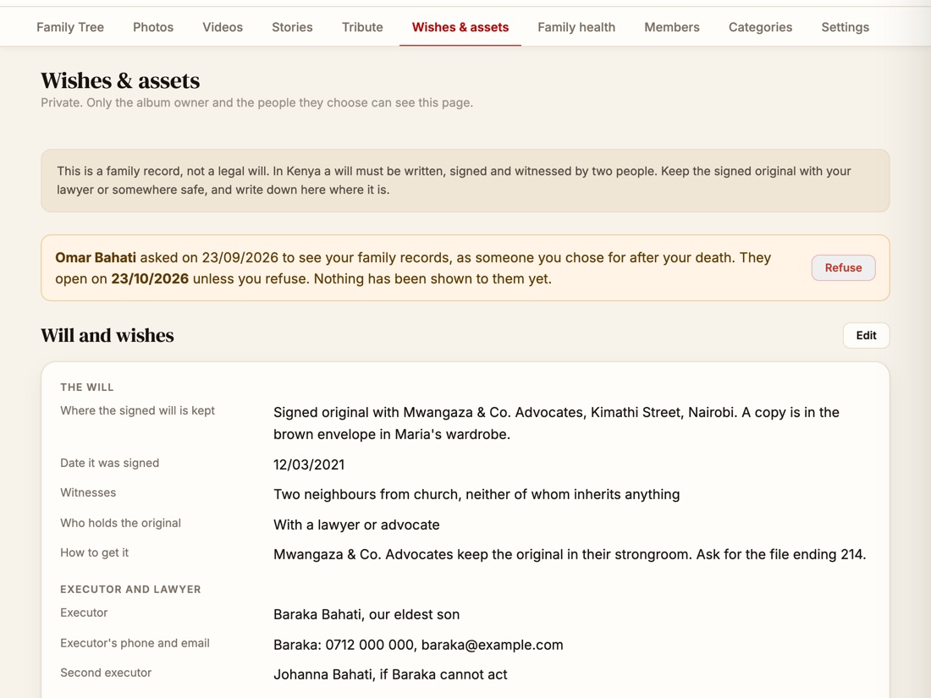The image size is (931, 698).
Task: Click the signed will location text
Action: pyautogui.click(x=556, y=423)
